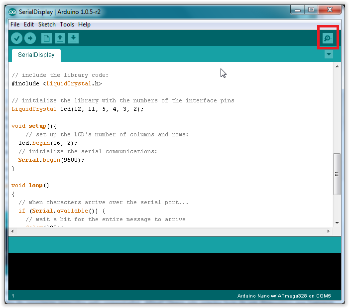Click the Arduino logo in title bar
This screenshot has width=349, height=308.
pos(12,12)
